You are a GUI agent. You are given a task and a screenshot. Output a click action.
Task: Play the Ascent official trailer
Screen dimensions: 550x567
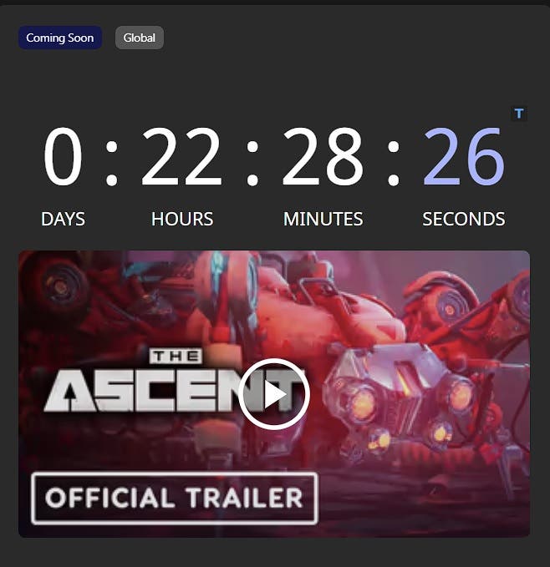274,394
